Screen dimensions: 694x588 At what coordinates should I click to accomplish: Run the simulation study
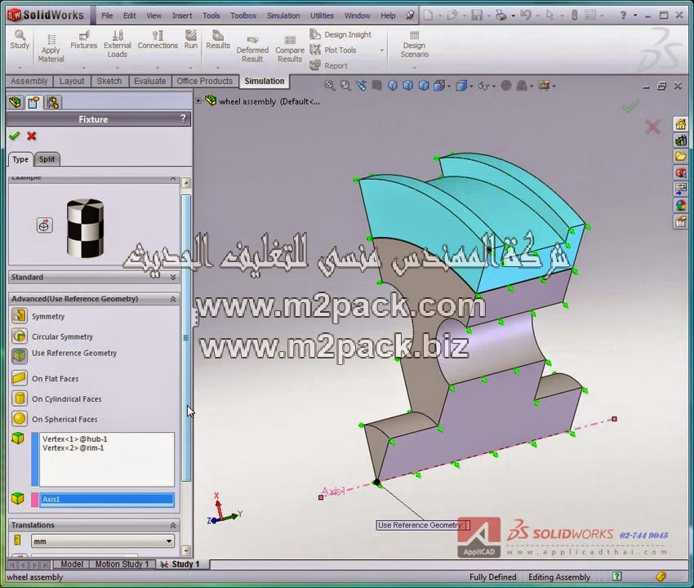coord(191,39)
